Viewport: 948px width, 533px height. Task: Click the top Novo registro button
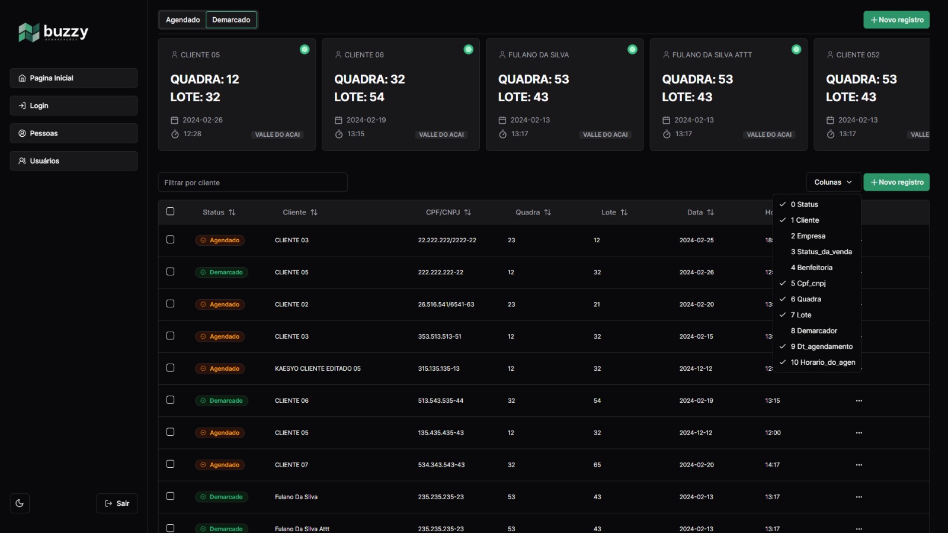tap(896, 20)
